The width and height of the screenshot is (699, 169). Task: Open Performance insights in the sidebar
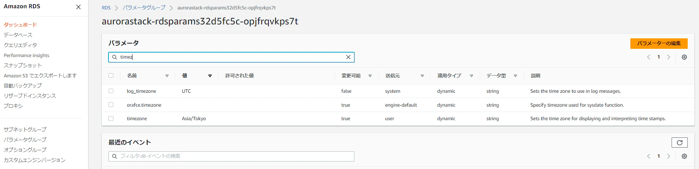coord(26,55)
